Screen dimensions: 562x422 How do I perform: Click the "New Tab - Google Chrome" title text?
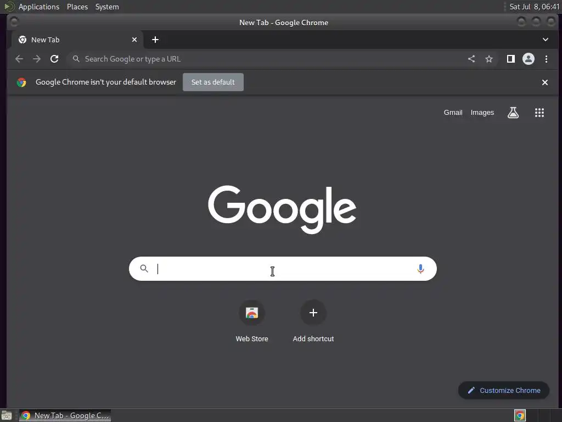pyautogui.click(x=284, y=23)
